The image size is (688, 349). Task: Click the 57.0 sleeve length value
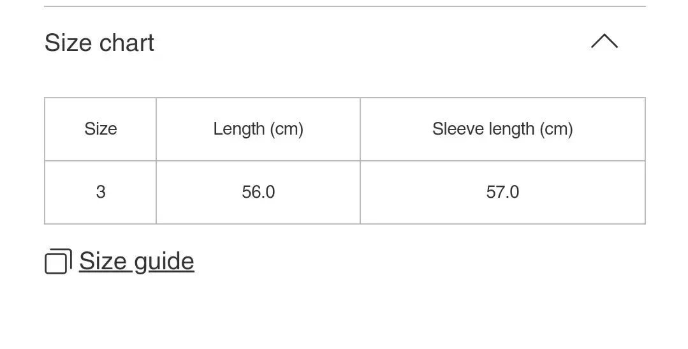click(x=502, y=192)
